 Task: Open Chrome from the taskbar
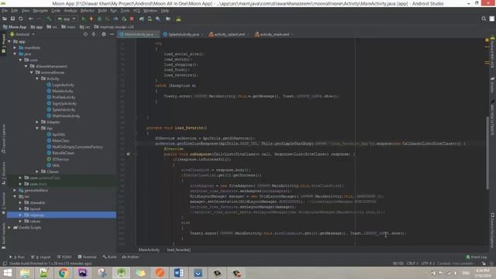click(64, 273)
